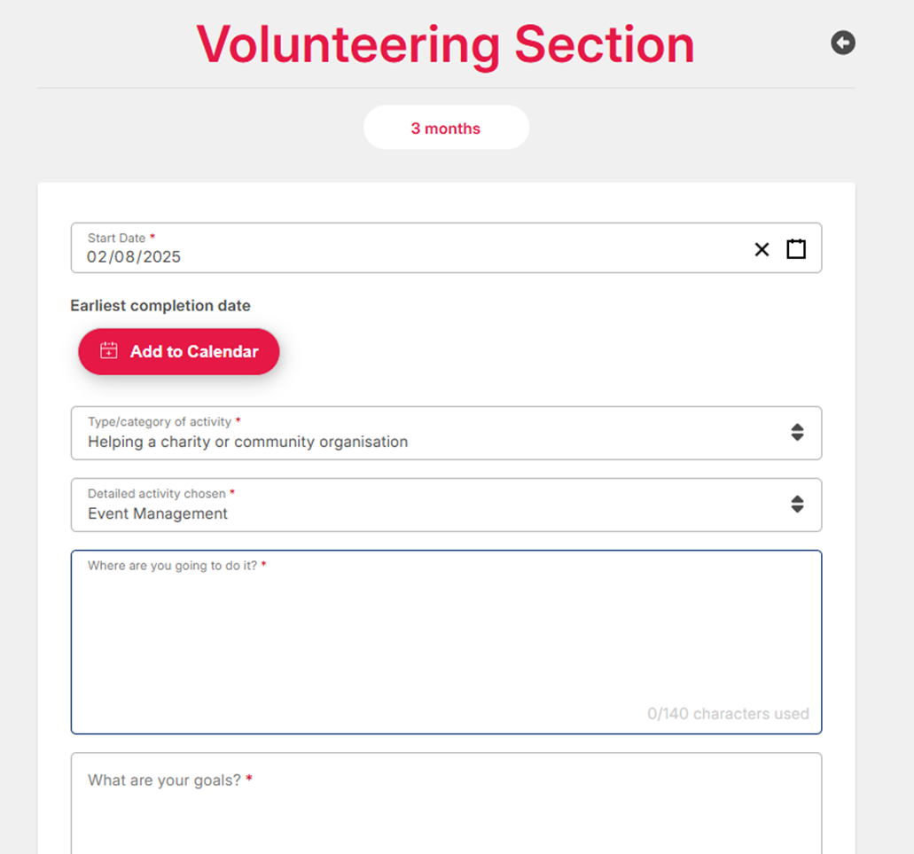Click the calendar glyph inside Add to Calendar
Screen dimensions: 914x854
[107, 349]
